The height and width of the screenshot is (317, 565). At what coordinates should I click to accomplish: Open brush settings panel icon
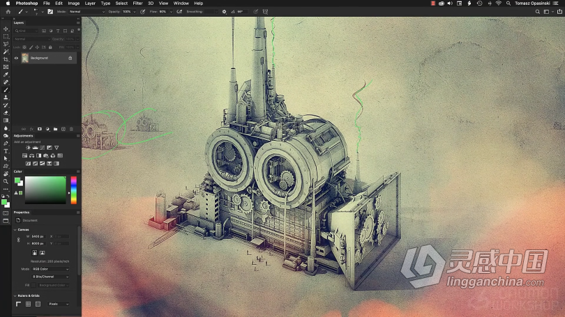50,12
